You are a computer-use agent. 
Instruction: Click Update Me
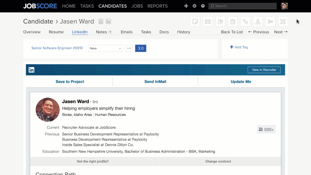(x=241, y=81)
